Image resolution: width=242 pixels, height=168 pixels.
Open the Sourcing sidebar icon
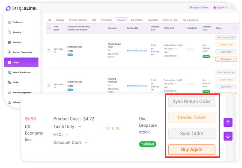point(9,32)
